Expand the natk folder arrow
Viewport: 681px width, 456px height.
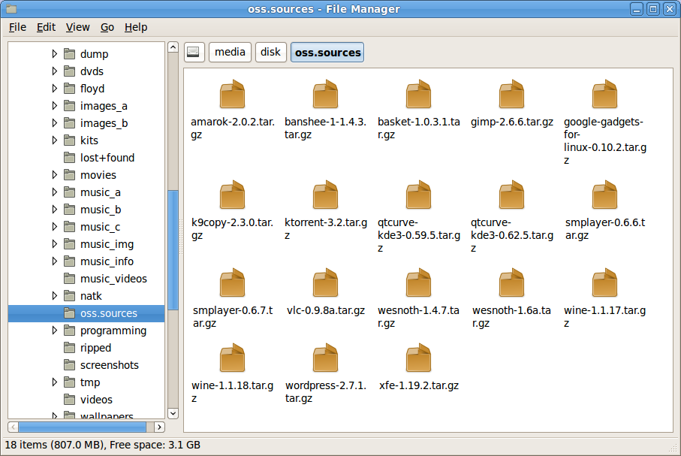(54, 295)
